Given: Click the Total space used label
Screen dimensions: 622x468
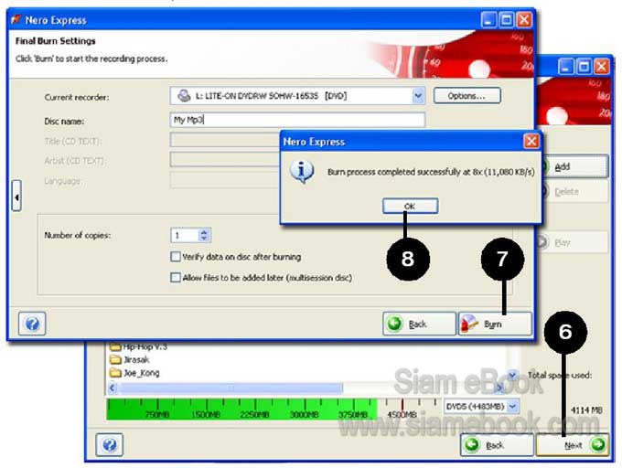Looking at the screenshot, I should tap(560, 375).
